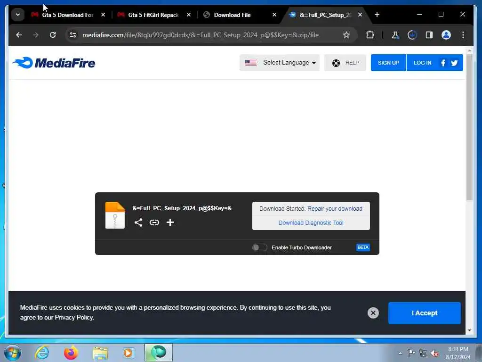Launch Firefox from the taskbar
The image size is (482, 362).
click(x=71, y=353)
